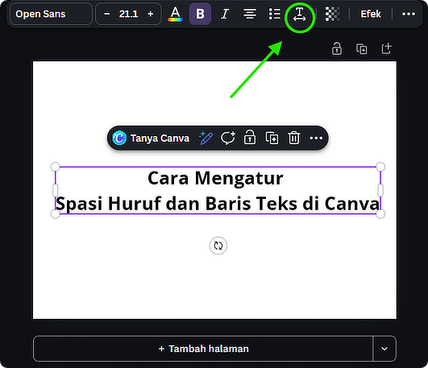
Task: Open the Efek text effects panel
Action: (x=371, y=14)
